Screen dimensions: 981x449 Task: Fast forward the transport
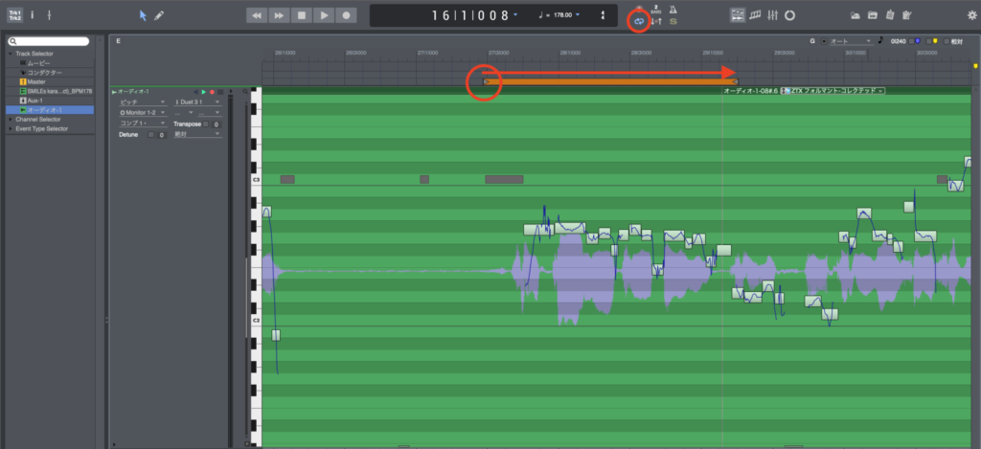(279, 15)
